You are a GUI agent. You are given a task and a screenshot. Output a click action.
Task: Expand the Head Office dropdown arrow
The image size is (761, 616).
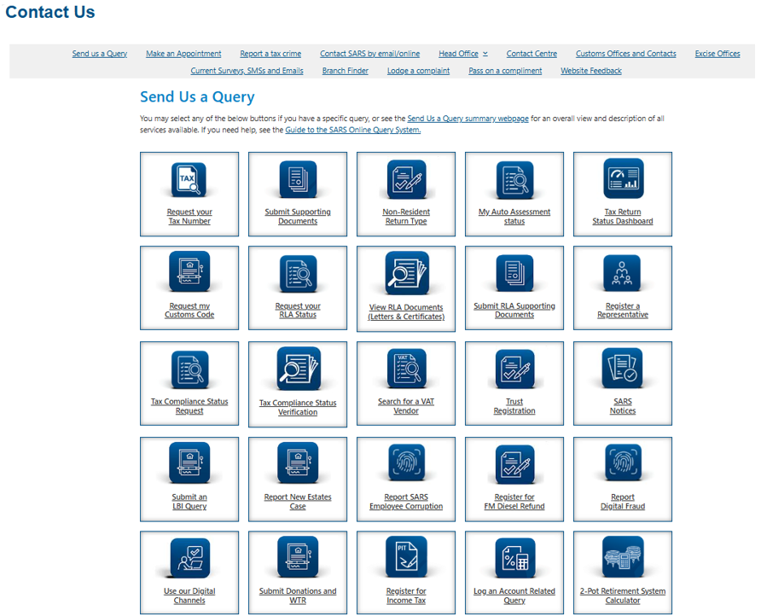click(485, 54)
